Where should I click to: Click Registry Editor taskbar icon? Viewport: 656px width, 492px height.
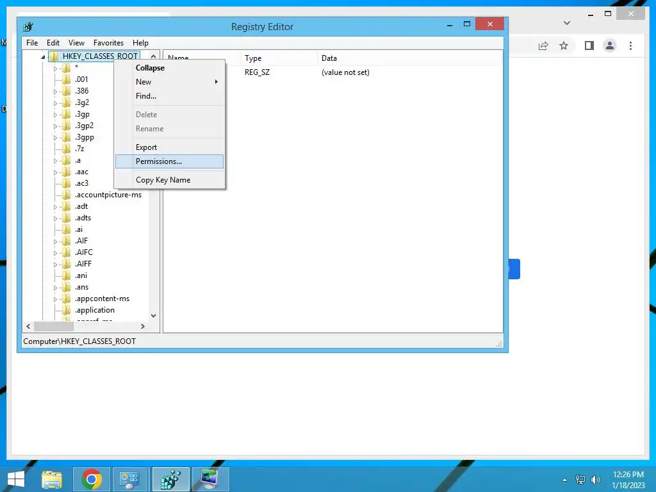[170, 479]
